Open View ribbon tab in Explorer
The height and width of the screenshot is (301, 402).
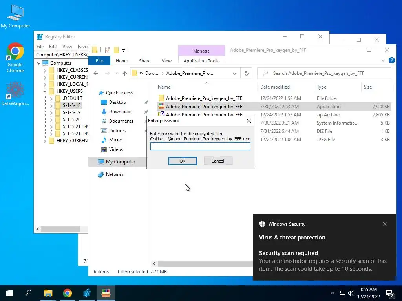(166, 61)
